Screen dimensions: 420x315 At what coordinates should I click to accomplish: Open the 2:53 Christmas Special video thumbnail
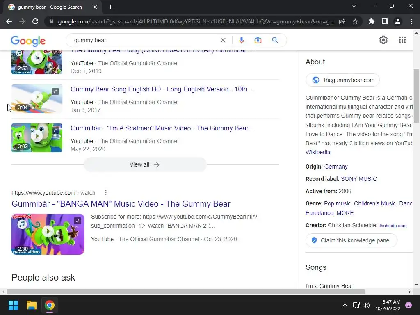[x=37, y=62]
